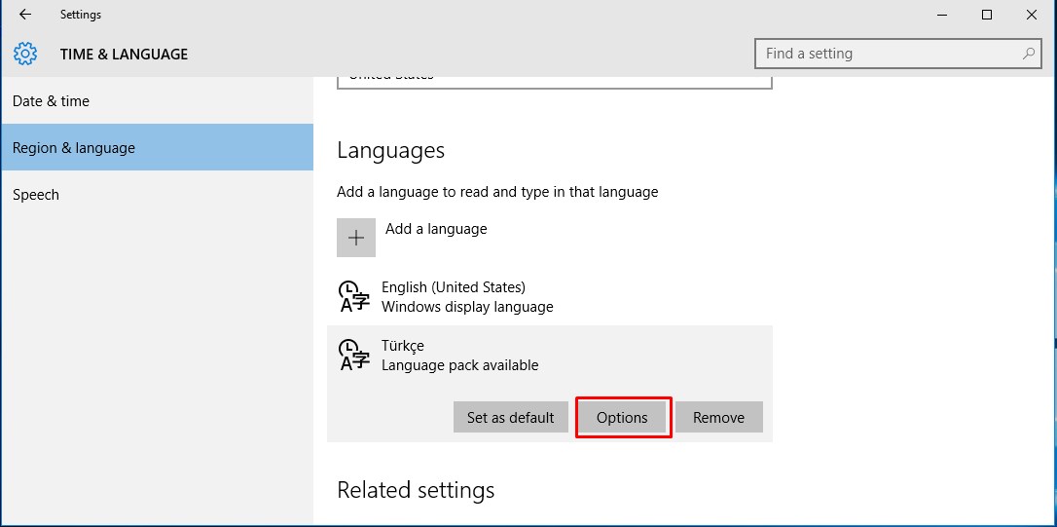Click the Time & Language gear icon
The height and width of the screenshot is (527, 1057).
[25, 54]
